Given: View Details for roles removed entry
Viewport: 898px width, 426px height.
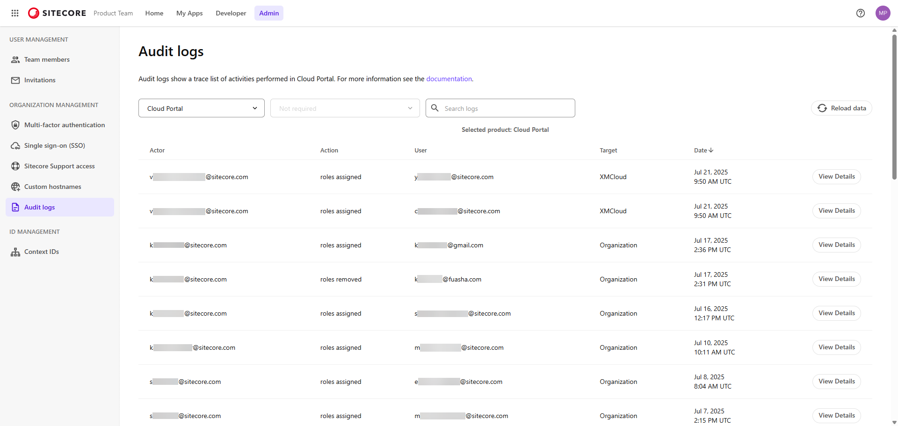Looking at the screenshot, I should pos(837,279).
